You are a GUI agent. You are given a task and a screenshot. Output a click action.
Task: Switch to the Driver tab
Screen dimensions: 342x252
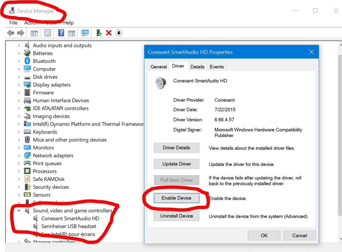tap(178, 66)
